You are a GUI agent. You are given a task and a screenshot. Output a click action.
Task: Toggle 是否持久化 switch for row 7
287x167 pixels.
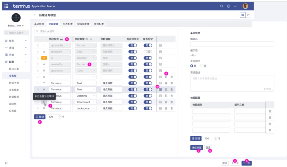[133, 83]
